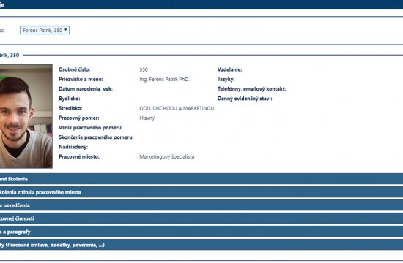Expand the section ending in 'činnosti'

(x=202, y=218)
